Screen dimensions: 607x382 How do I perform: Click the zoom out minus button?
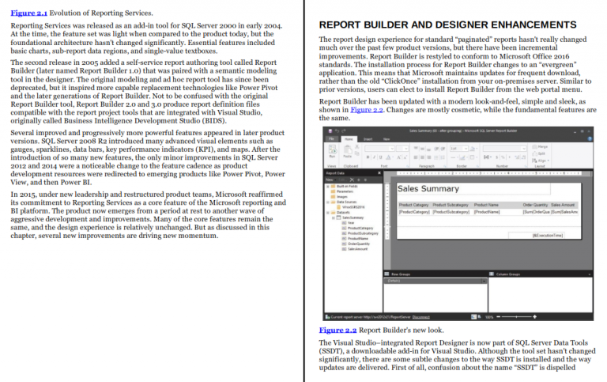[x=498, y=317]
